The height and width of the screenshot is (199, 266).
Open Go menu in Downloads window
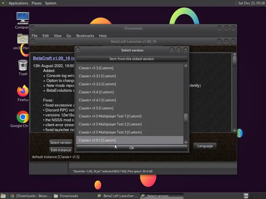pos(69,36)
